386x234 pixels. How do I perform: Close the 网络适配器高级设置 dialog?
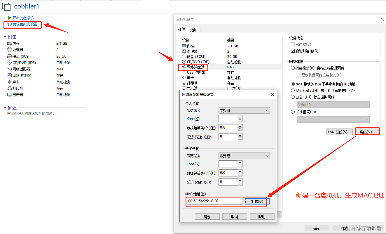point(273,94)
